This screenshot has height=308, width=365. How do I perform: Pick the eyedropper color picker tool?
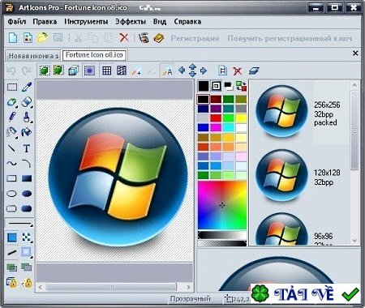click(27, 87)
